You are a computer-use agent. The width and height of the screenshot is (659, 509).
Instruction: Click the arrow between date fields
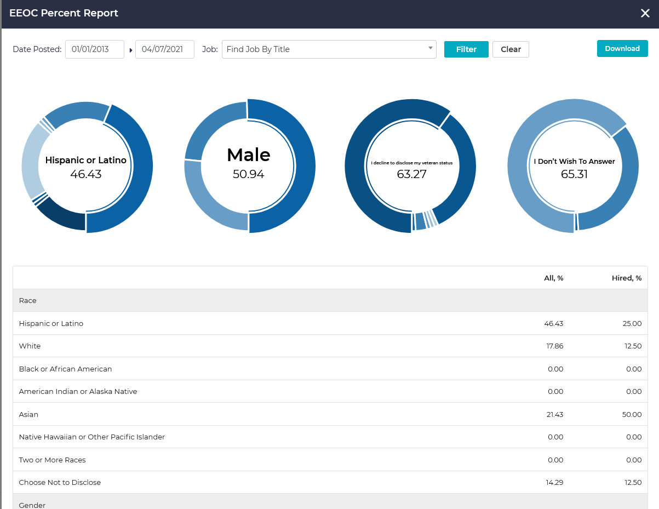pyautogui.click(x=130, y=50)
